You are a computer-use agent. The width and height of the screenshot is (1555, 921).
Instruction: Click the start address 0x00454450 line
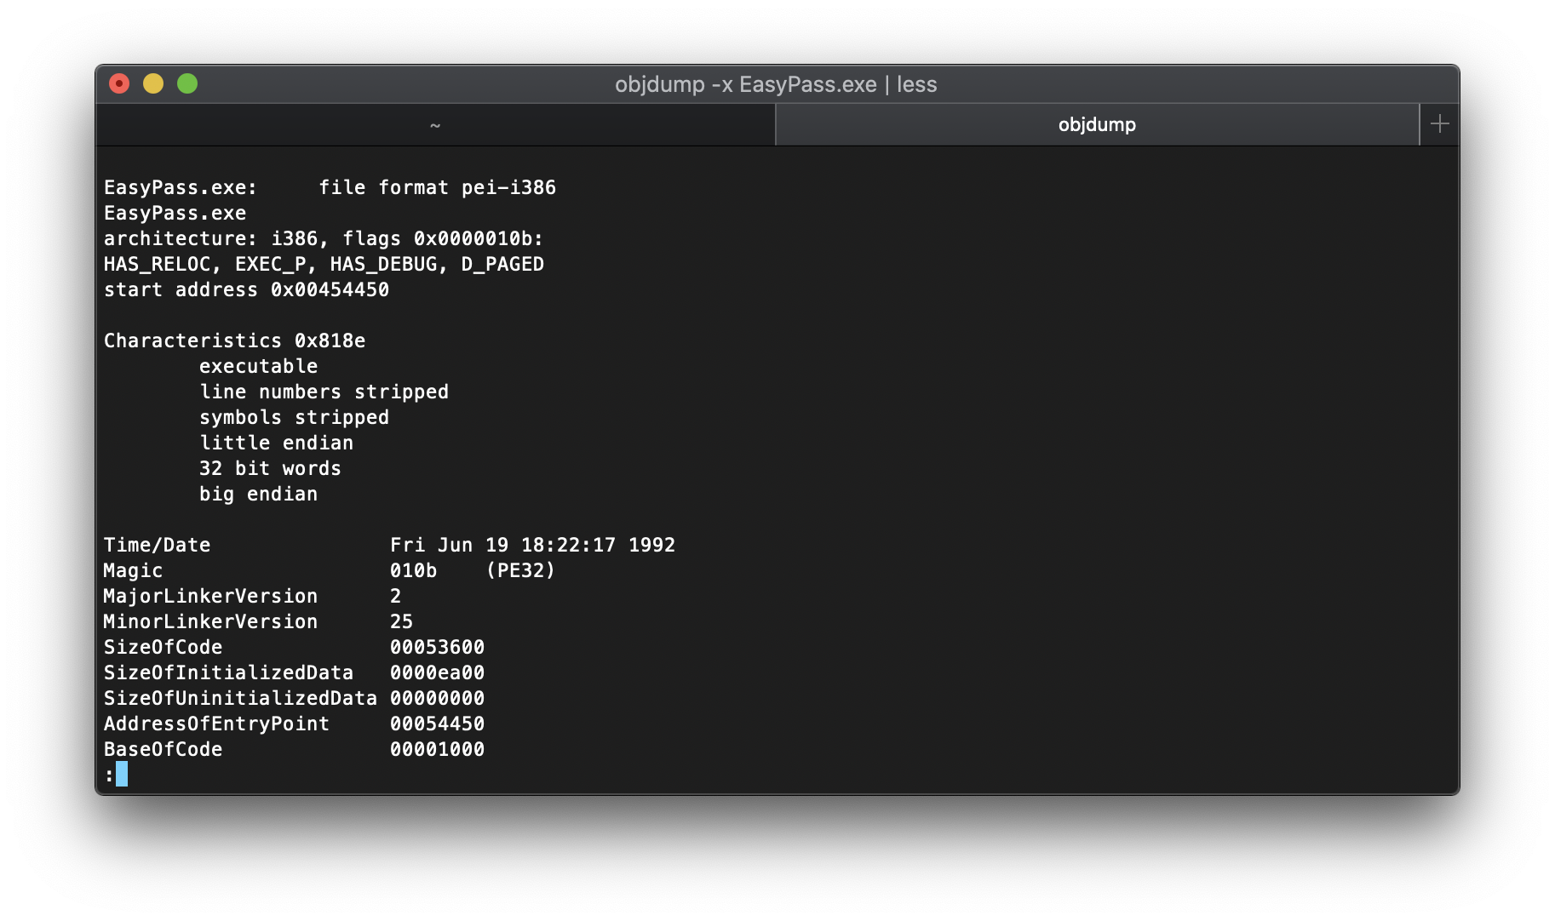pos(246,289)
